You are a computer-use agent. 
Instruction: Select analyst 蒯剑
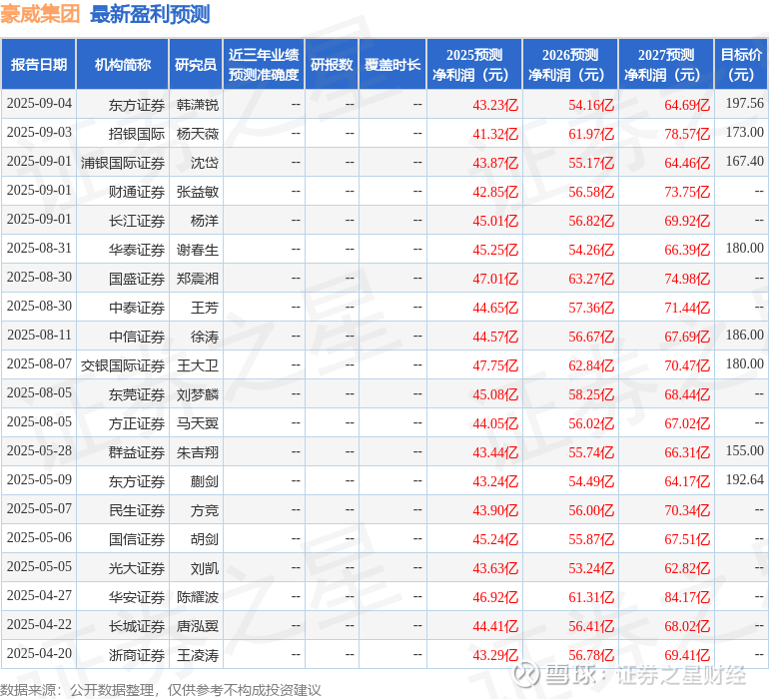coord(205,481)
